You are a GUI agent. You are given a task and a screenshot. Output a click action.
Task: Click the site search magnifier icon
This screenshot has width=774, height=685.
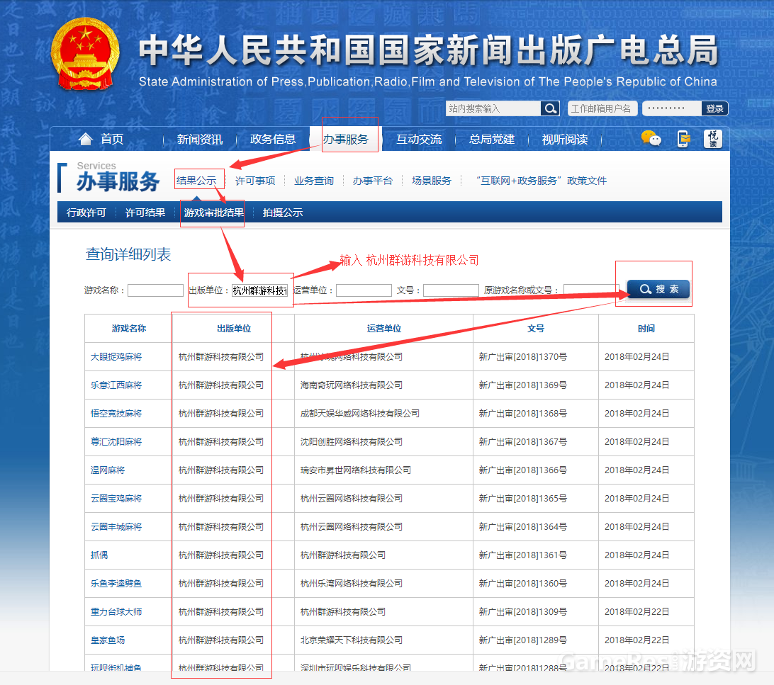coord(550,108)
